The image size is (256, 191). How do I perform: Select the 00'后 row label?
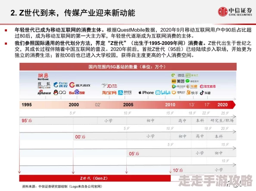(80, 137)
